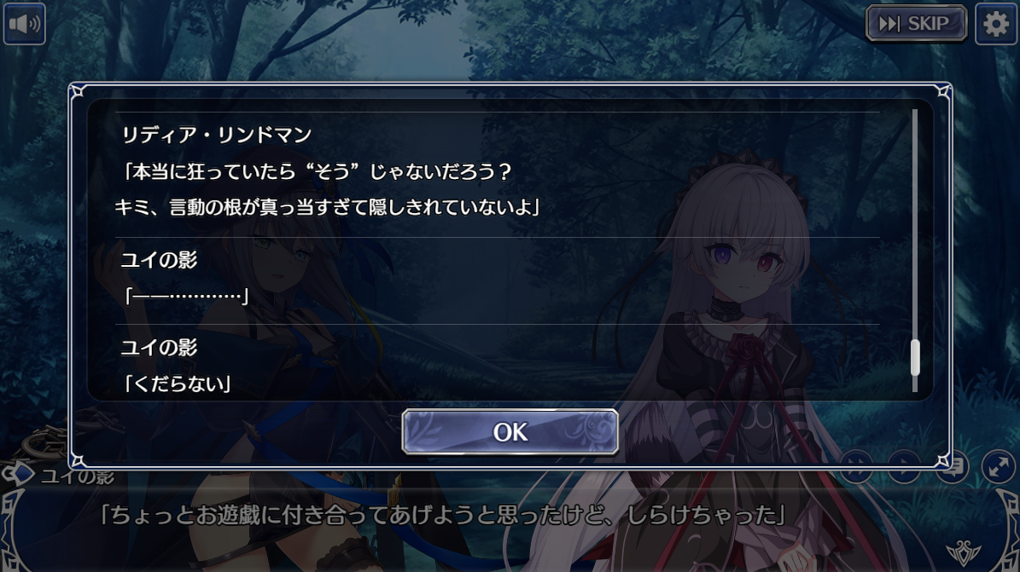Select the second ユイの影 name above くだらない

pos(159,347)
